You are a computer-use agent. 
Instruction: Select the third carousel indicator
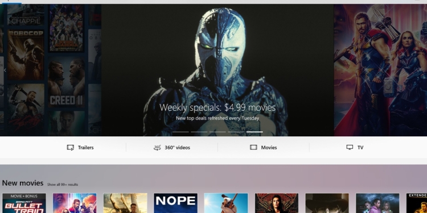coord(217,132)
